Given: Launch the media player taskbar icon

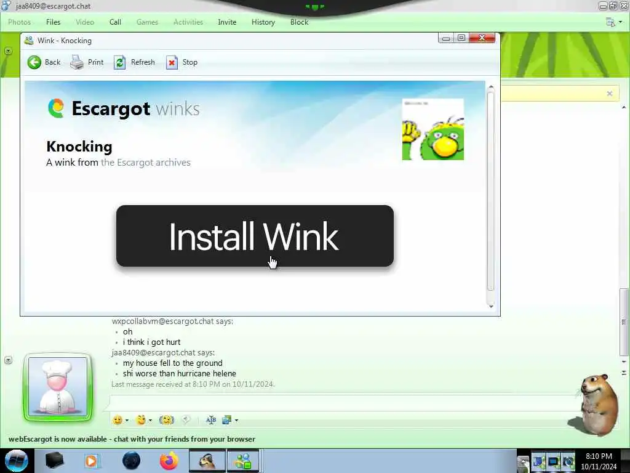Looking at the screenshot, I should (91, 461).
